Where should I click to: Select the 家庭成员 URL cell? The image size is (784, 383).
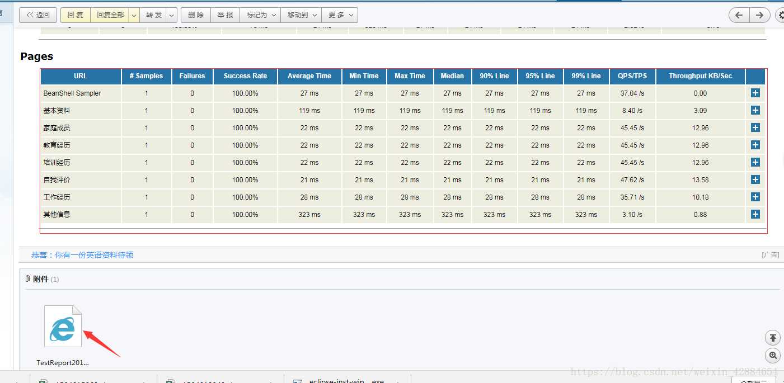click(81, 128)
